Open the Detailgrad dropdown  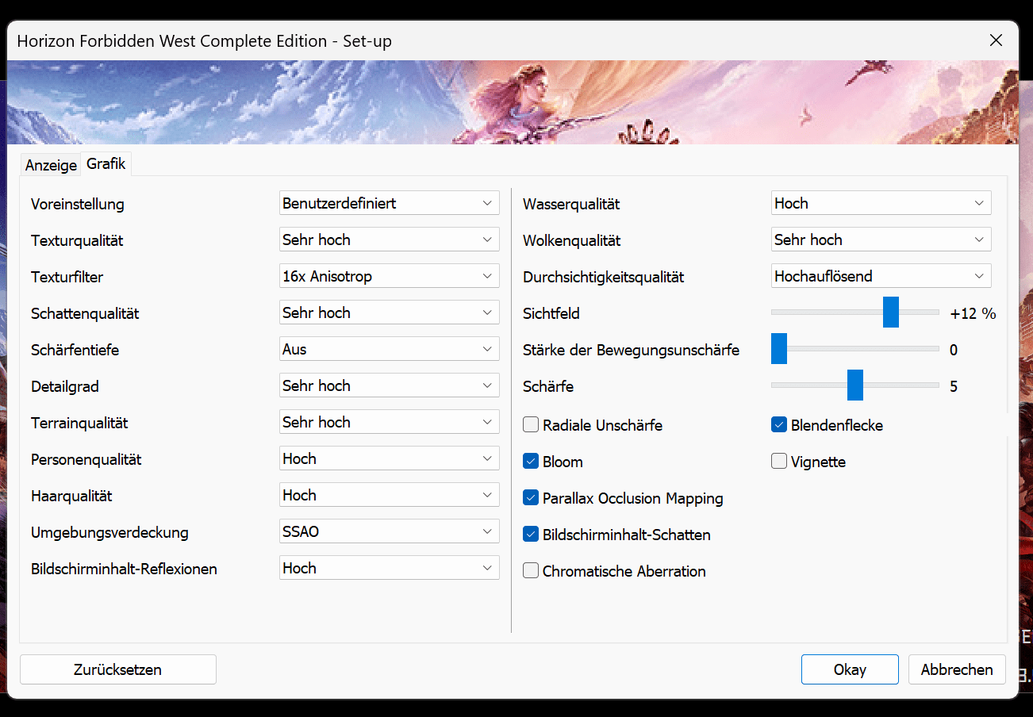pos(389,385)
